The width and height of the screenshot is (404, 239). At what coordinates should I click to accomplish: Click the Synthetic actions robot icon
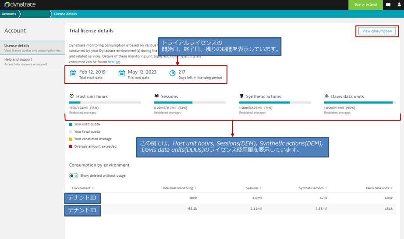(x=241, y=96)
